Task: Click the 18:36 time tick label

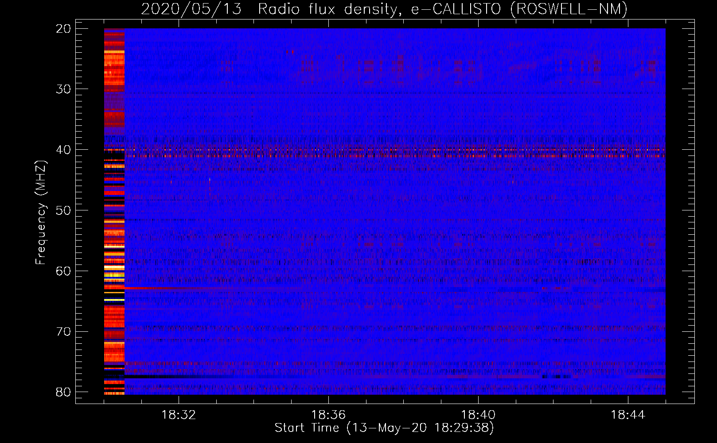Action: (x=328, y=415)
